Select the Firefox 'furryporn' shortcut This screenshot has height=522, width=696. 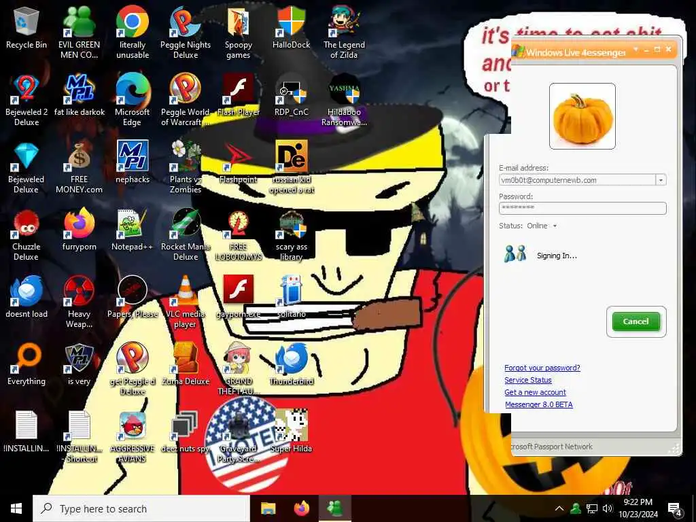pyautogui.click(x=79, y=230)
